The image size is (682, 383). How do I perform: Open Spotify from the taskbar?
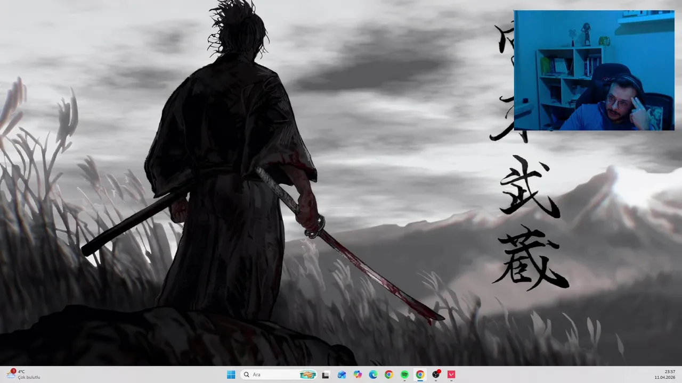404,374
